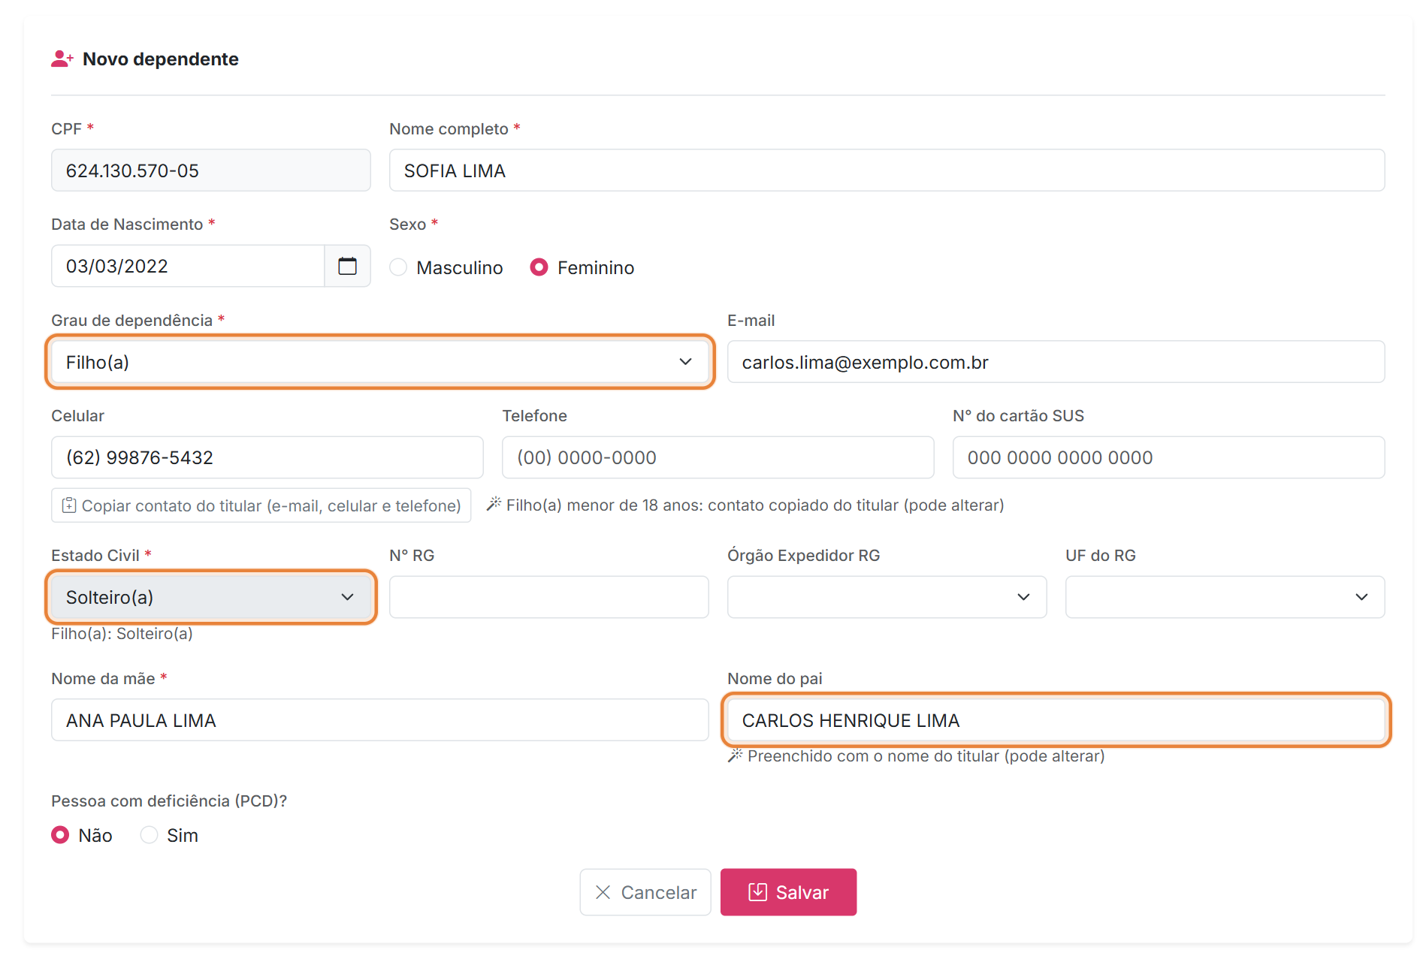Open the date picker calendar icon
This screenshot has width=1420, height=959.
pos(347,266)
